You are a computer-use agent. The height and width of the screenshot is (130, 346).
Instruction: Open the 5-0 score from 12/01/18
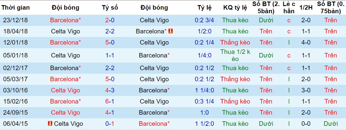coord(110,42)
